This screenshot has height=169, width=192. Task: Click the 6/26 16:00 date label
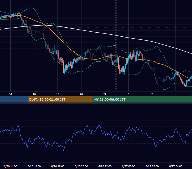(34, 166)
